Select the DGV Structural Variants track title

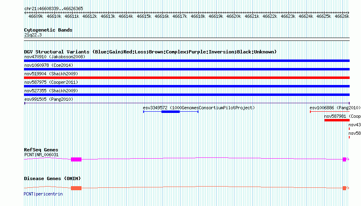coord(150,52)
